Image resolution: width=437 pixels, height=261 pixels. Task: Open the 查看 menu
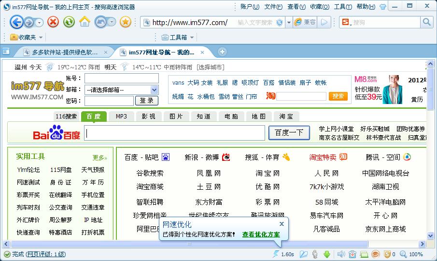[x=296, y=7]
